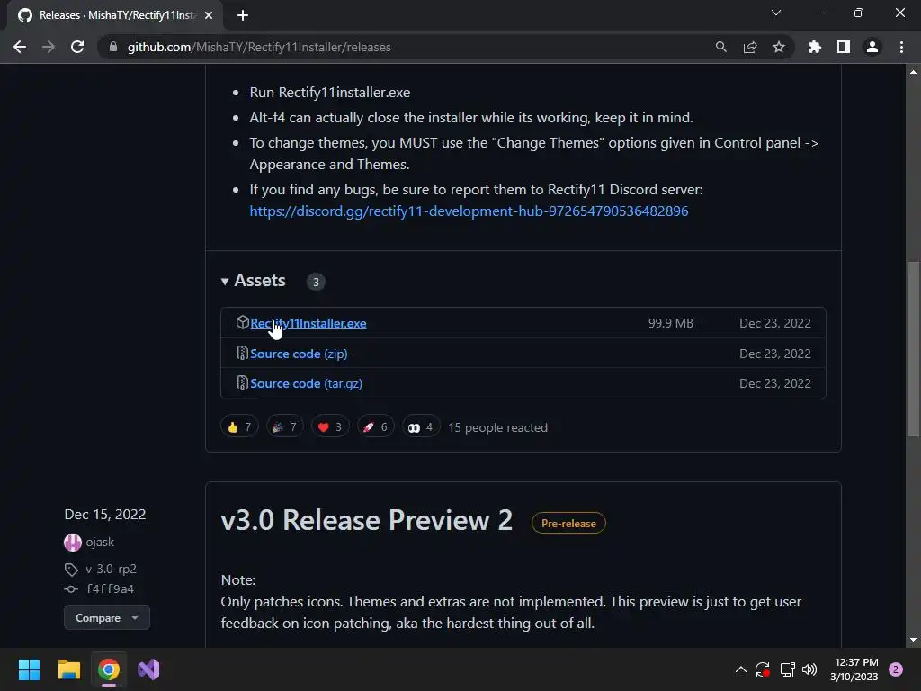Download Source code (zip)
921x691 pixels.
[x=299, y=354]
